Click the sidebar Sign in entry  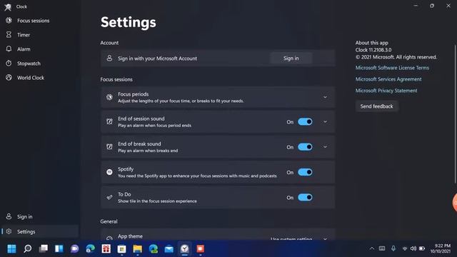[x=39, y=217]
